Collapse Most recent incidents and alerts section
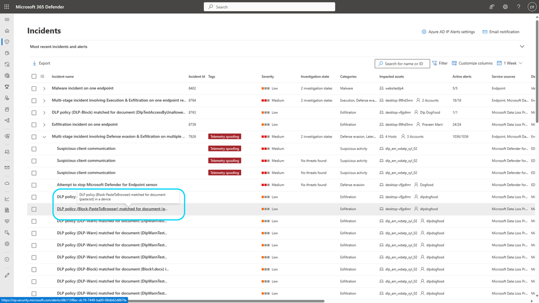Screen dimensions: 539x303 point(522,46)
